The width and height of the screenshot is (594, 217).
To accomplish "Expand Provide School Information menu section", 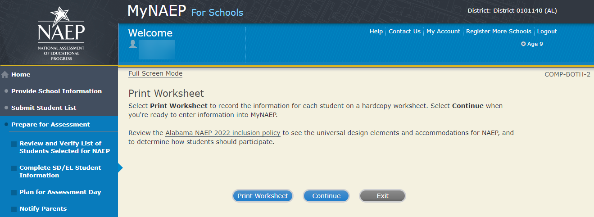I will (x=56, y=91).
